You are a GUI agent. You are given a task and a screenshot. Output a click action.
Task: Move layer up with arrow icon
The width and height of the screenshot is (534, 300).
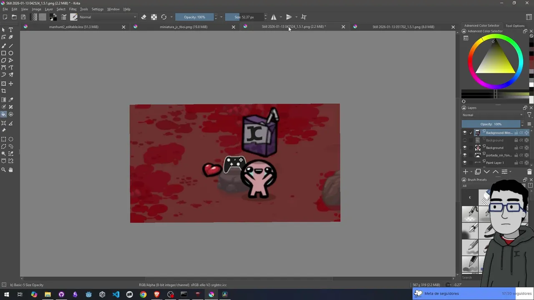pyautogui.click(x=496, y=172)
